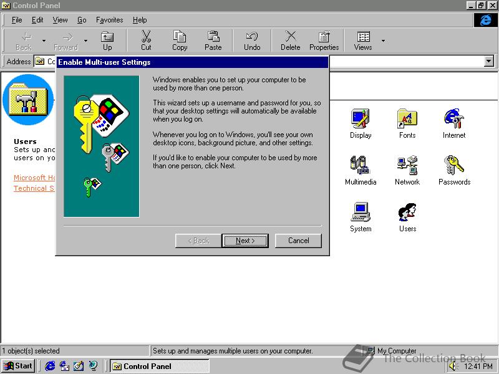Open the Help menu
499x374 pixels.
click(x=140, y=20)
